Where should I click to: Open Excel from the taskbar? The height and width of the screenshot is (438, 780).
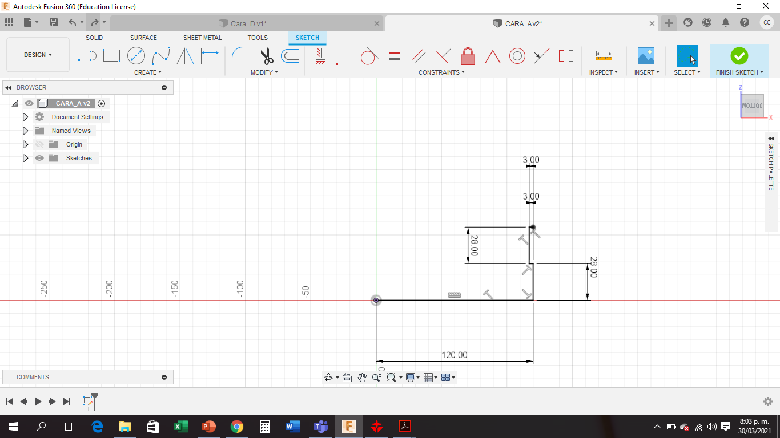(x=181, y=427)
